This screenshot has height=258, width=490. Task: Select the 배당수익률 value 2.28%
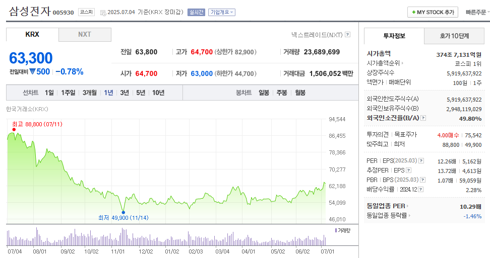[474, 190]
